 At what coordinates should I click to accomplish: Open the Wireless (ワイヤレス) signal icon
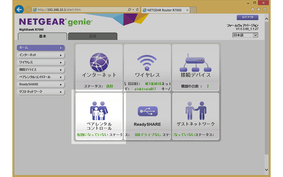point(147,62)
